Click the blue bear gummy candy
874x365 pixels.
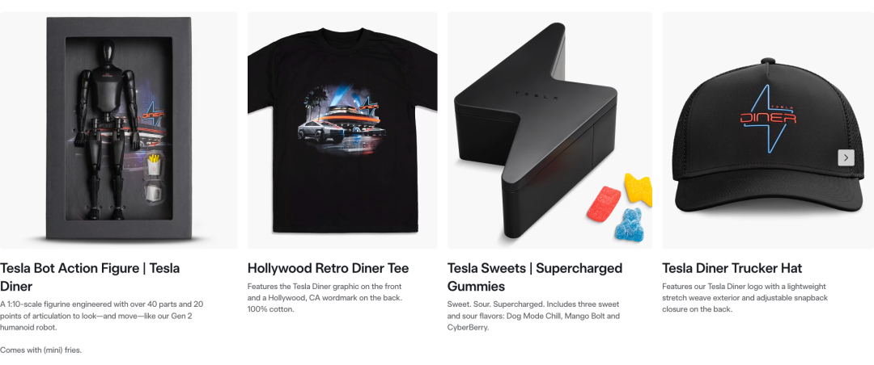630,224
